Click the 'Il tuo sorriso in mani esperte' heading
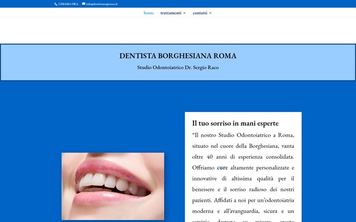This screenshot has height=222, width=356. [235, 123]
